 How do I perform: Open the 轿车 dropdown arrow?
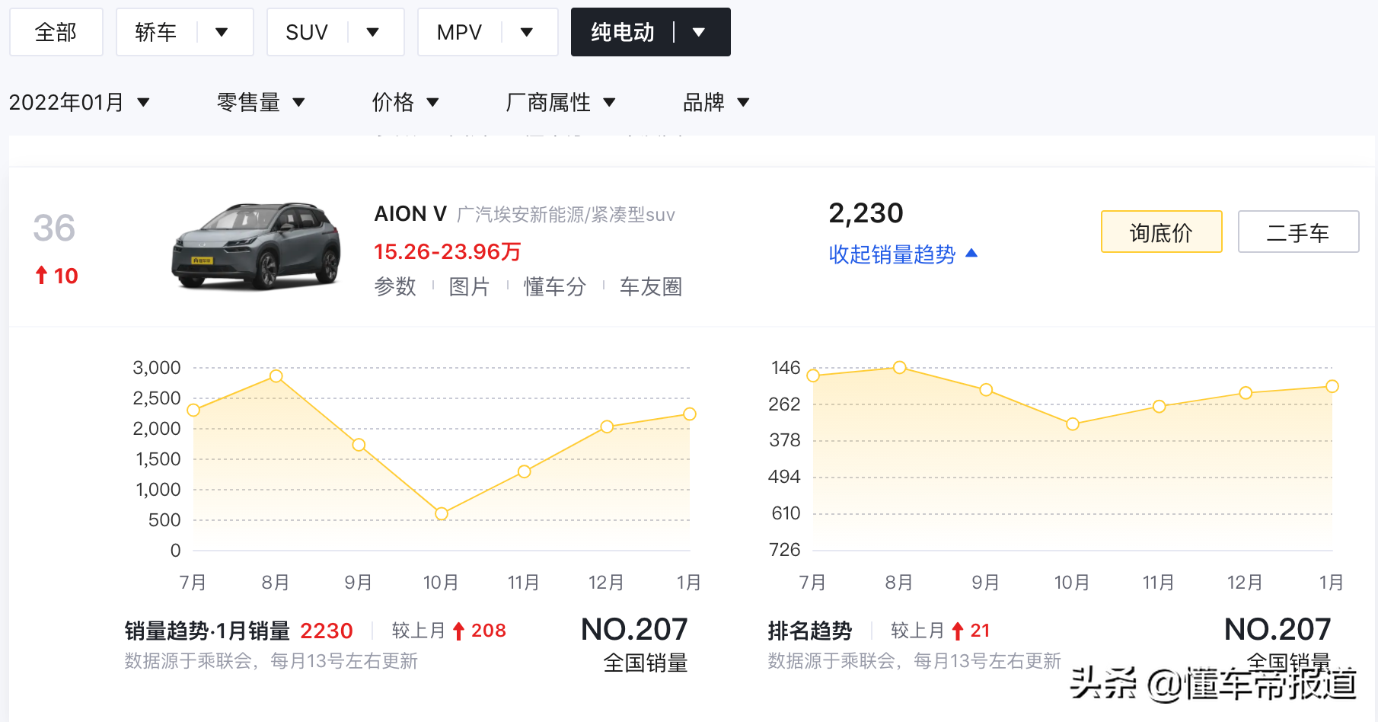pos(222,32)
